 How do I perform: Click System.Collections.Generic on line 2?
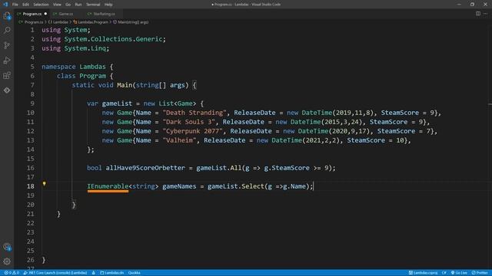[x=113, y=39]
